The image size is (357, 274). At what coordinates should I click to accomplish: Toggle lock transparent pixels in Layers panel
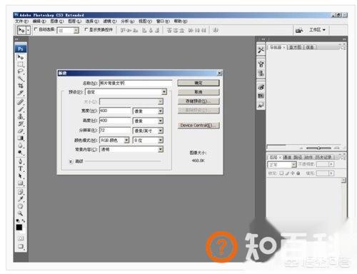click(281, 173)
